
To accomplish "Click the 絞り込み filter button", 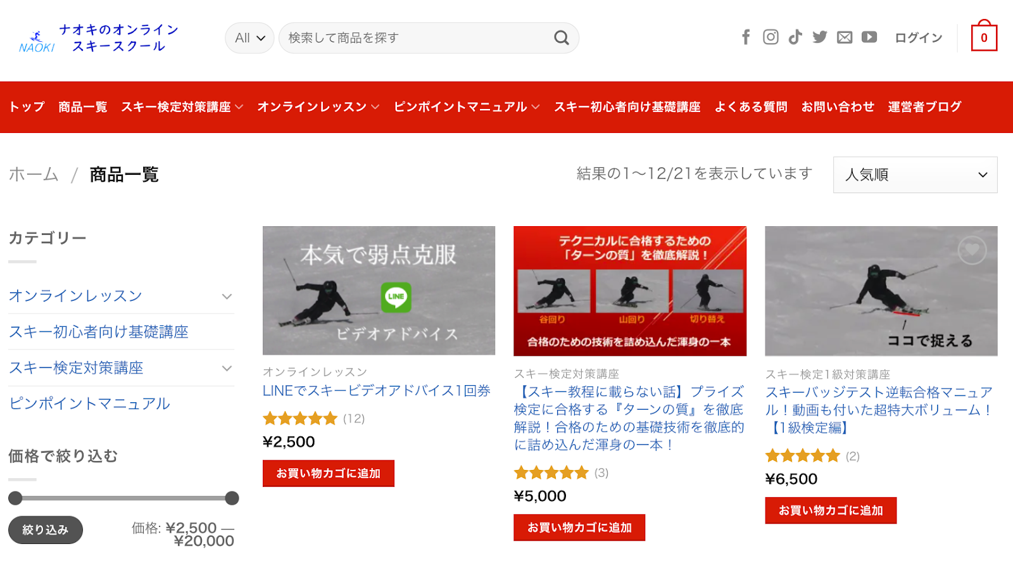I will [46, 530].
